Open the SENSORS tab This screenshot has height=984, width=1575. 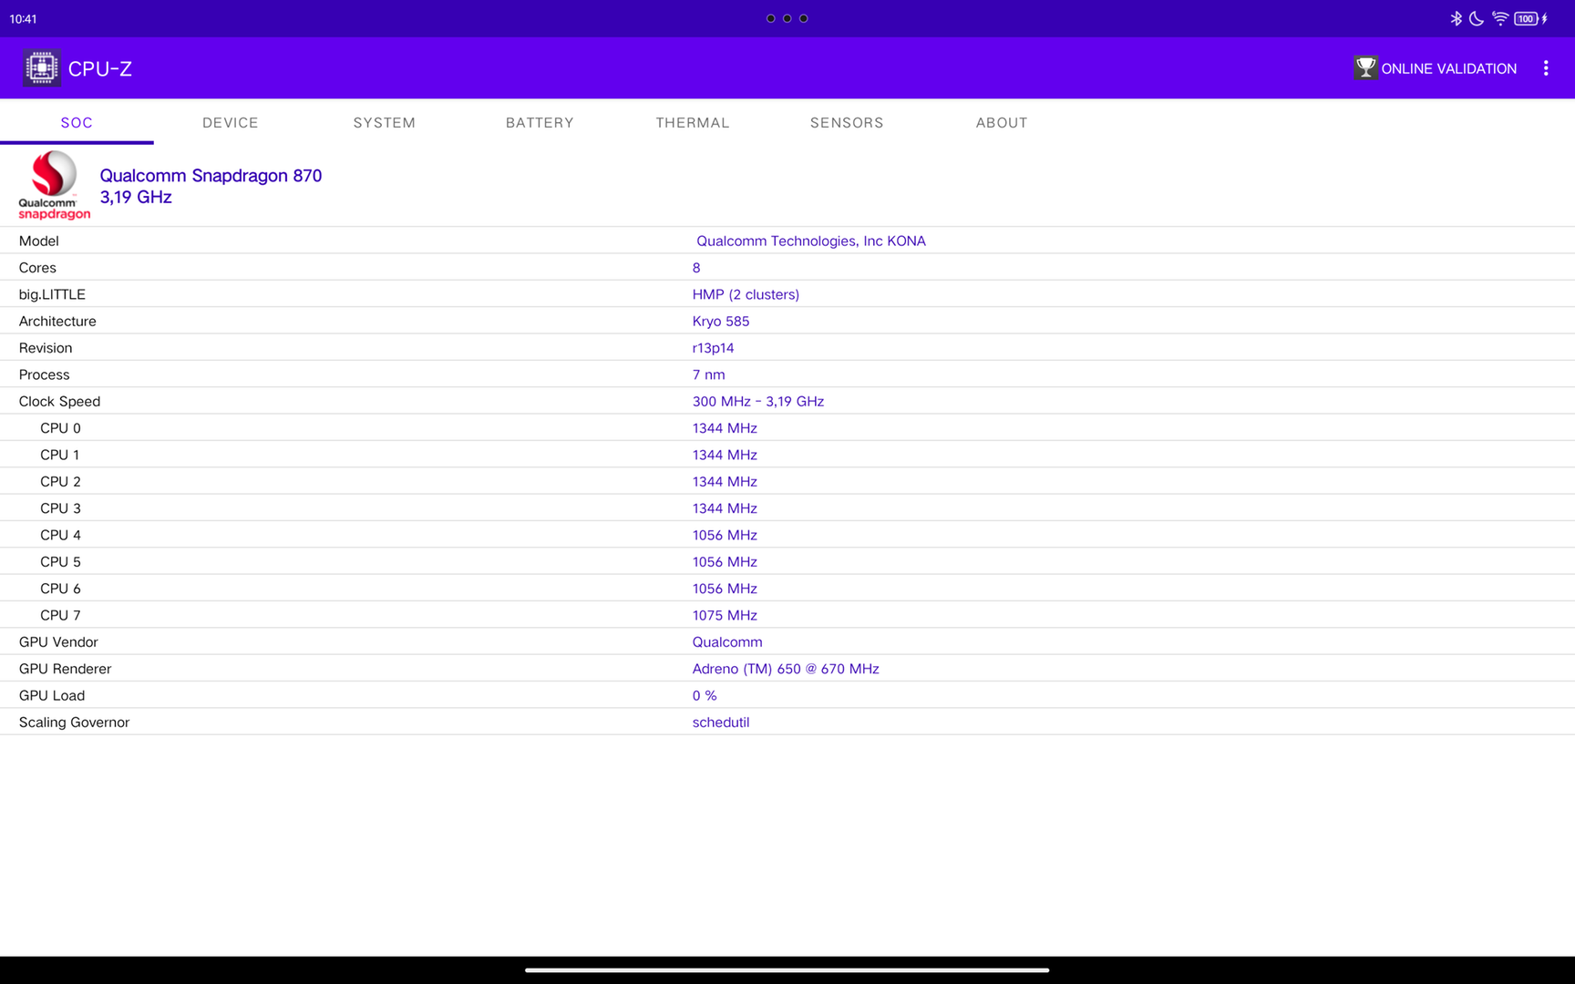[847, 122]
